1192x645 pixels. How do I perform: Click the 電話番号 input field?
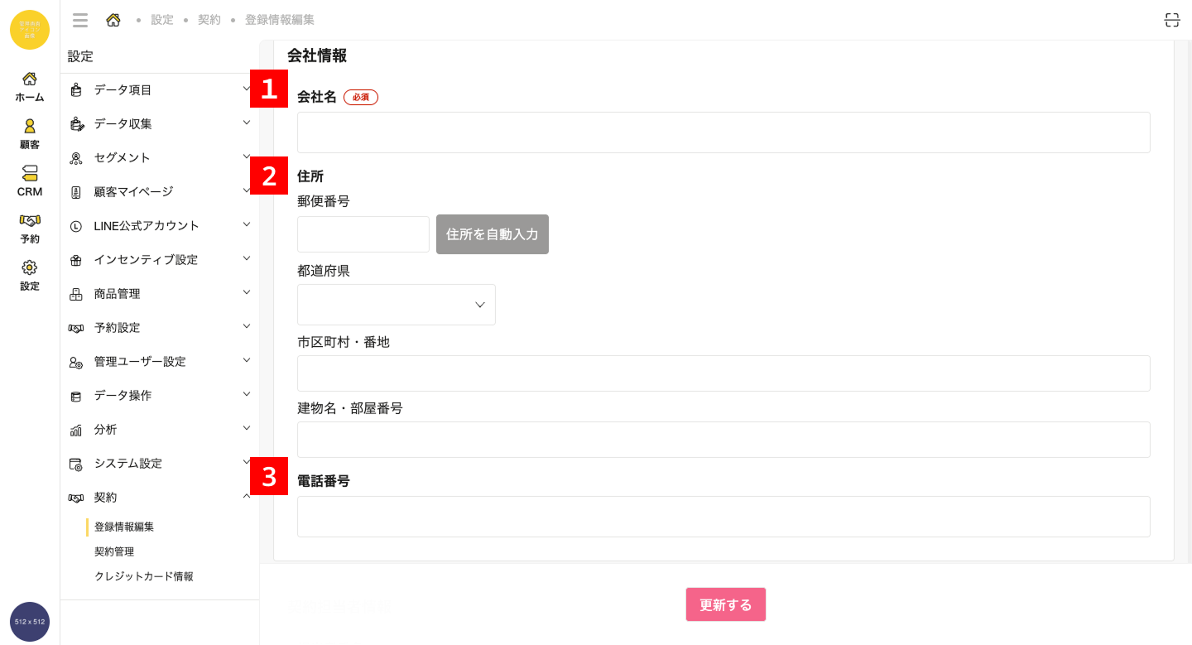coord(723,517)
